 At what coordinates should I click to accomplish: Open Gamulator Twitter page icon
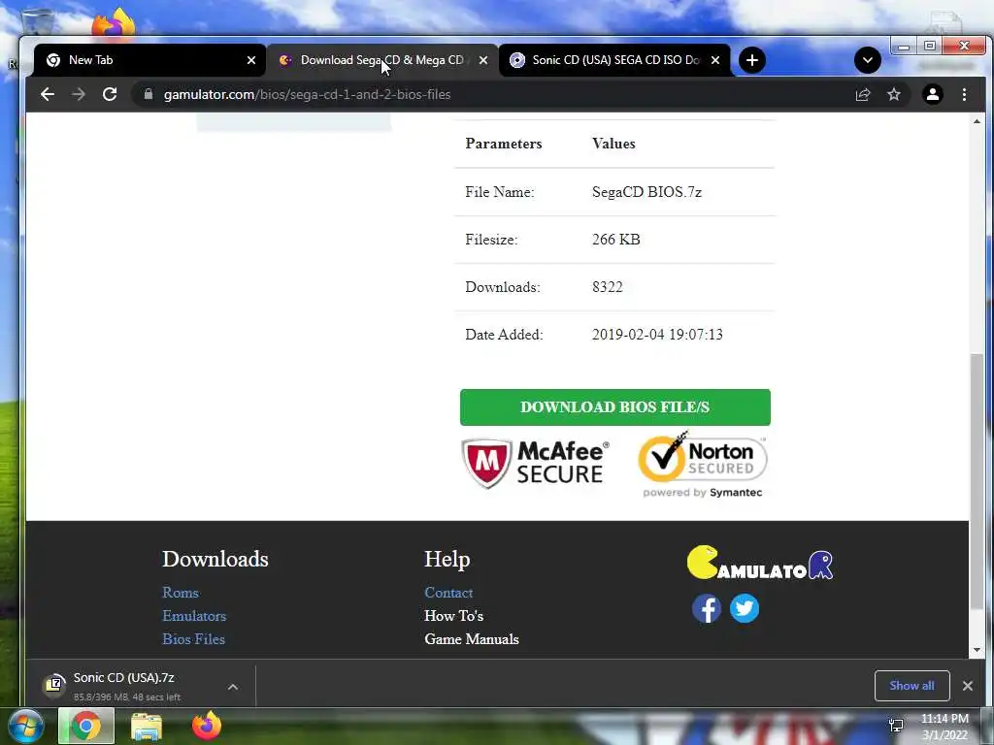(745, 609)
